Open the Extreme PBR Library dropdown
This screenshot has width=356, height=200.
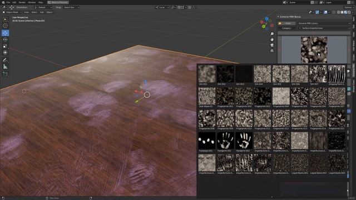click(324, 23)
